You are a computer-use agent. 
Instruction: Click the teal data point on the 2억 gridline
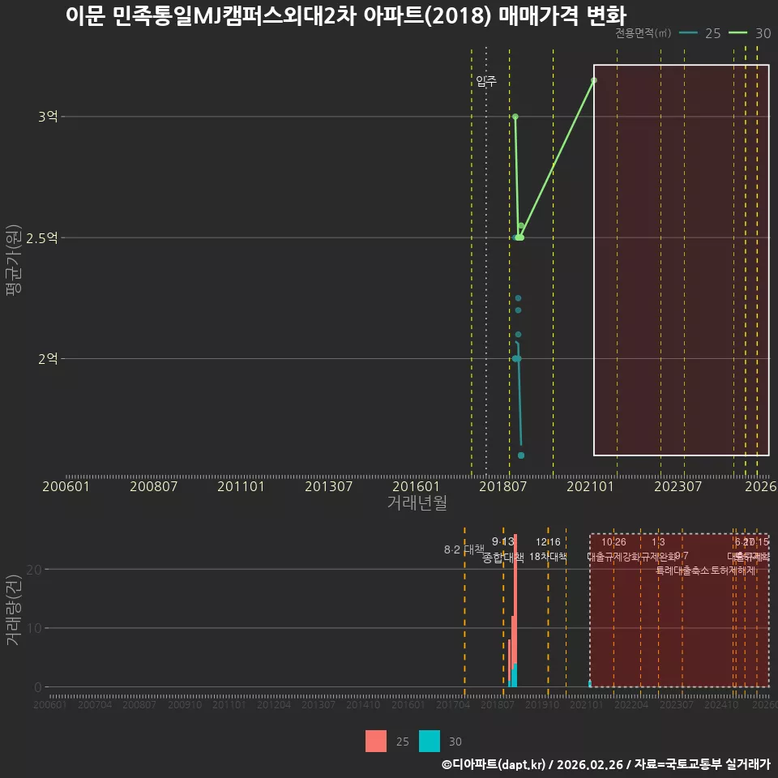tap(516, 359)
